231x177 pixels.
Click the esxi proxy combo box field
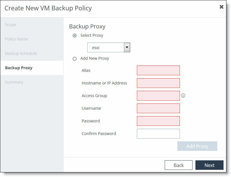tap(108, 47)
